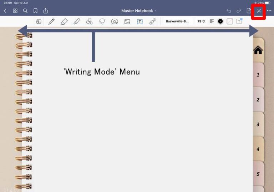The width and height of the screenshot is (274, 192).
Task: Expand Master Notebook title menu
Action: [139, 11]
